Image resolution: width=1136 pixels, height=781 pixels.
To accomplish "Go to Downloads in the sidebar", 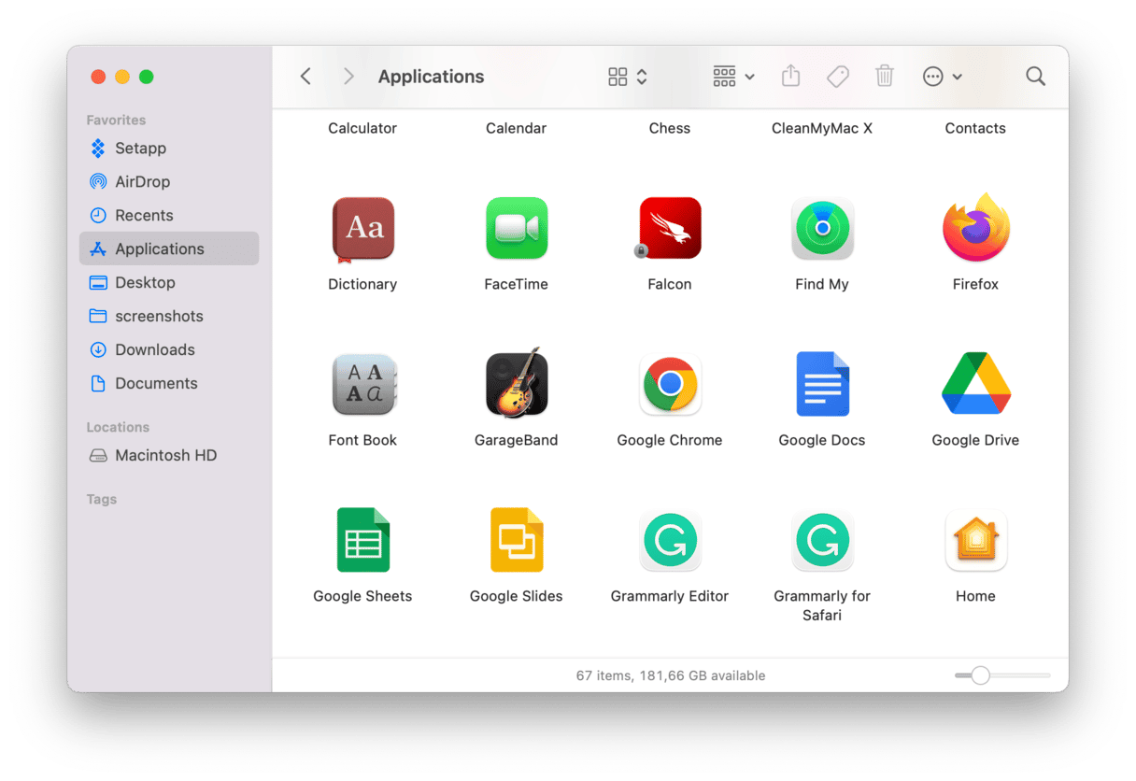I will (x=154, y=349).
